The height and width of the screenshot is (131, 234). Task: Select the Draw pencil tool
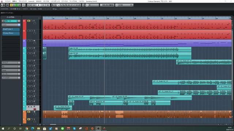(71, 5)
